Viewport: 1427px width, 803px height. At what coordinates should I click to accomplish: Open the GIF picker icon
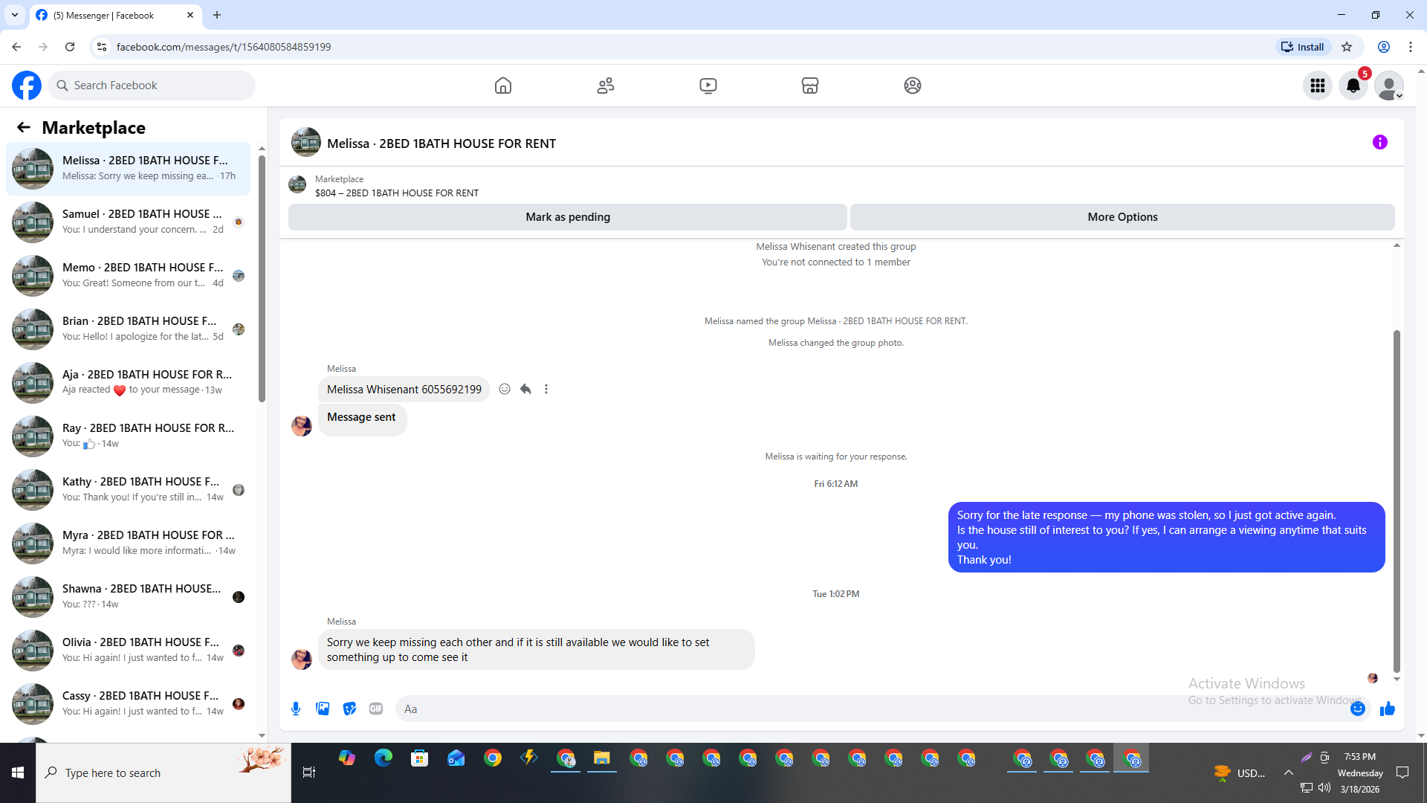[376, 709]
